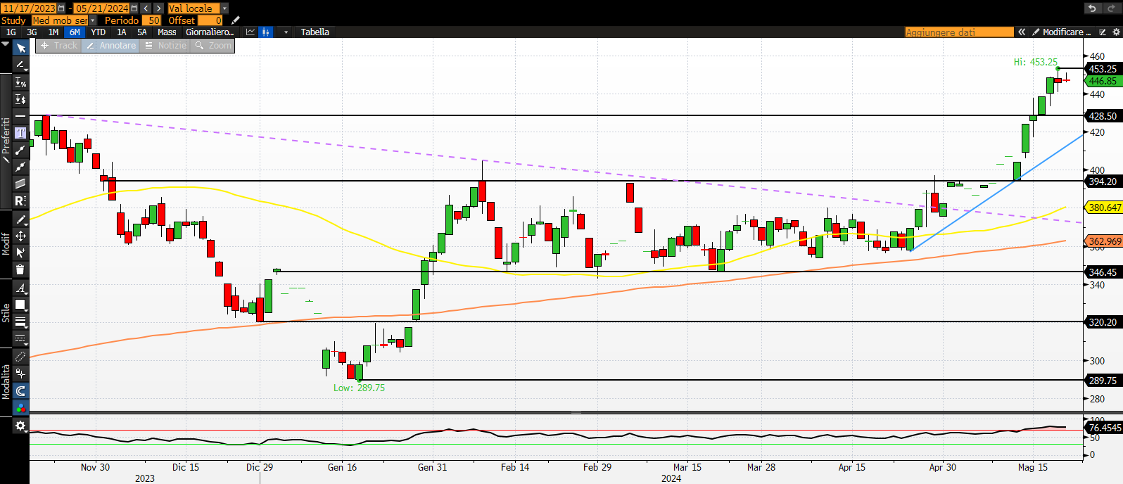Collapse the toolbar with triangle expander

point(6,44)
